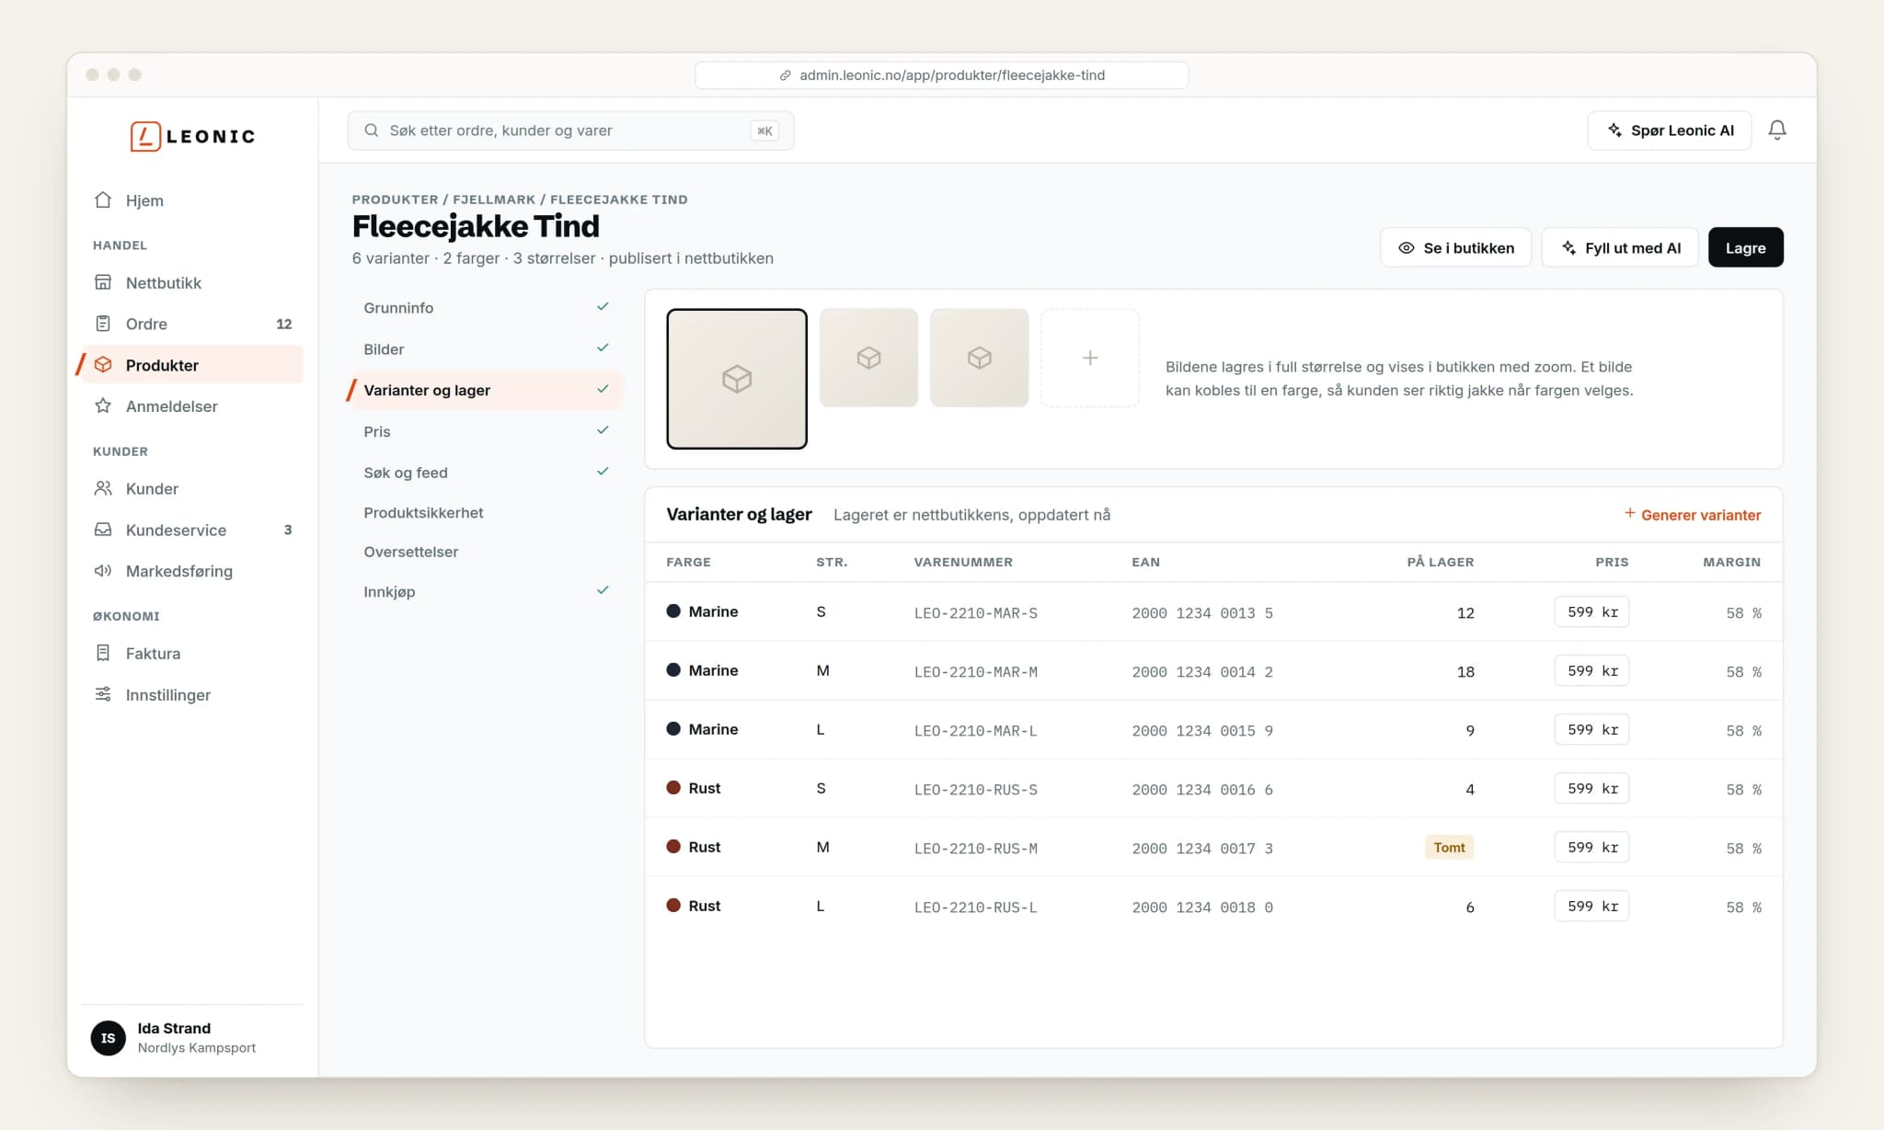This screenshot has height=1130, width=1884.
Task: Click Fyll ut med AI button
Action: click(1620, 247)
